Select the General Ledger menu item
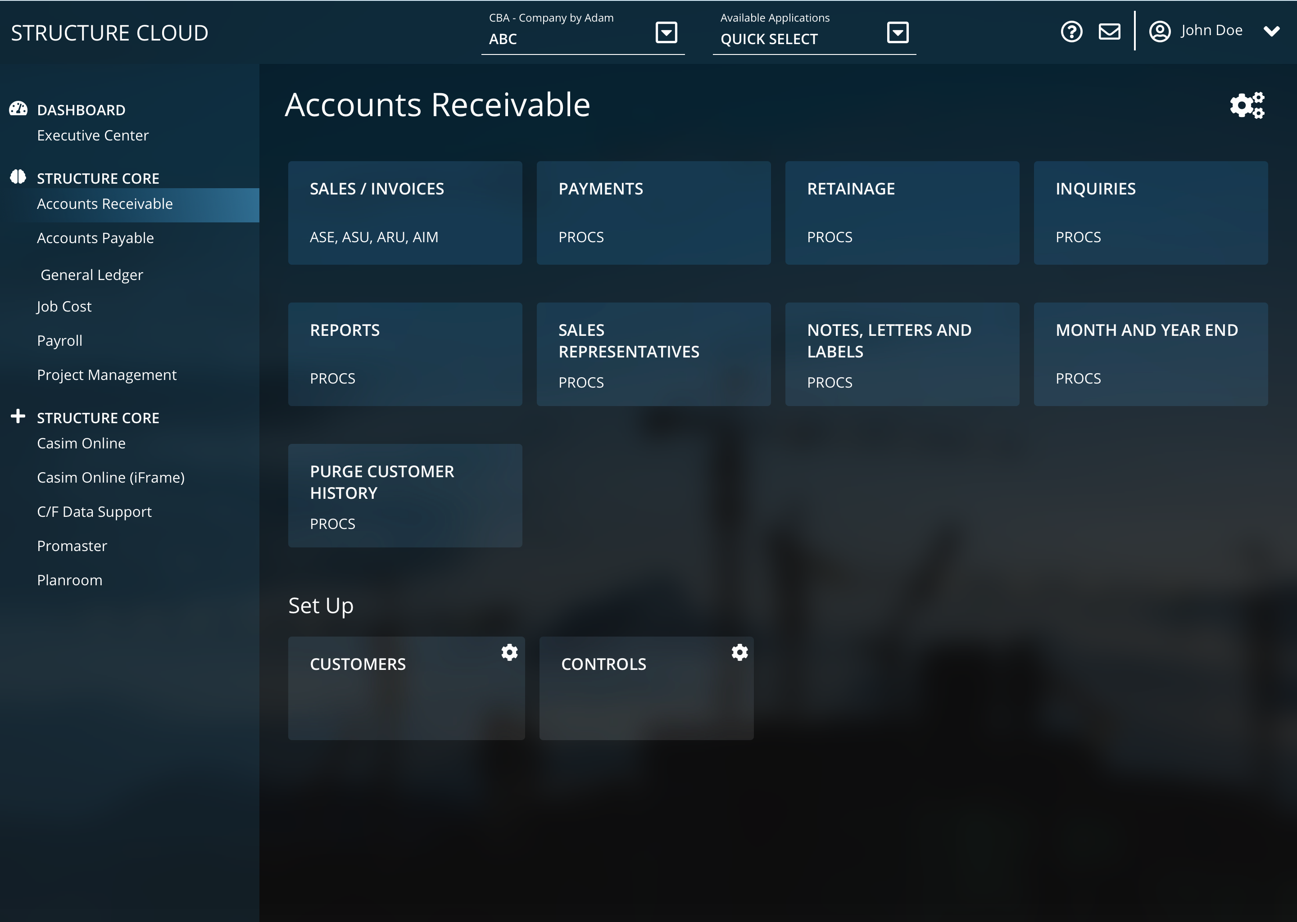The height and width of the screenshot is (922, 1297). coord(91,273)
